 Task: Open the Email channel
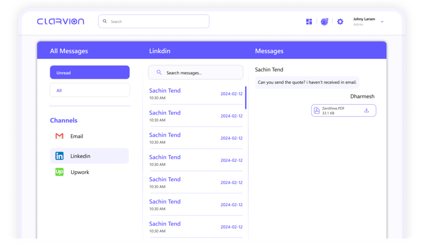point(77,136)
